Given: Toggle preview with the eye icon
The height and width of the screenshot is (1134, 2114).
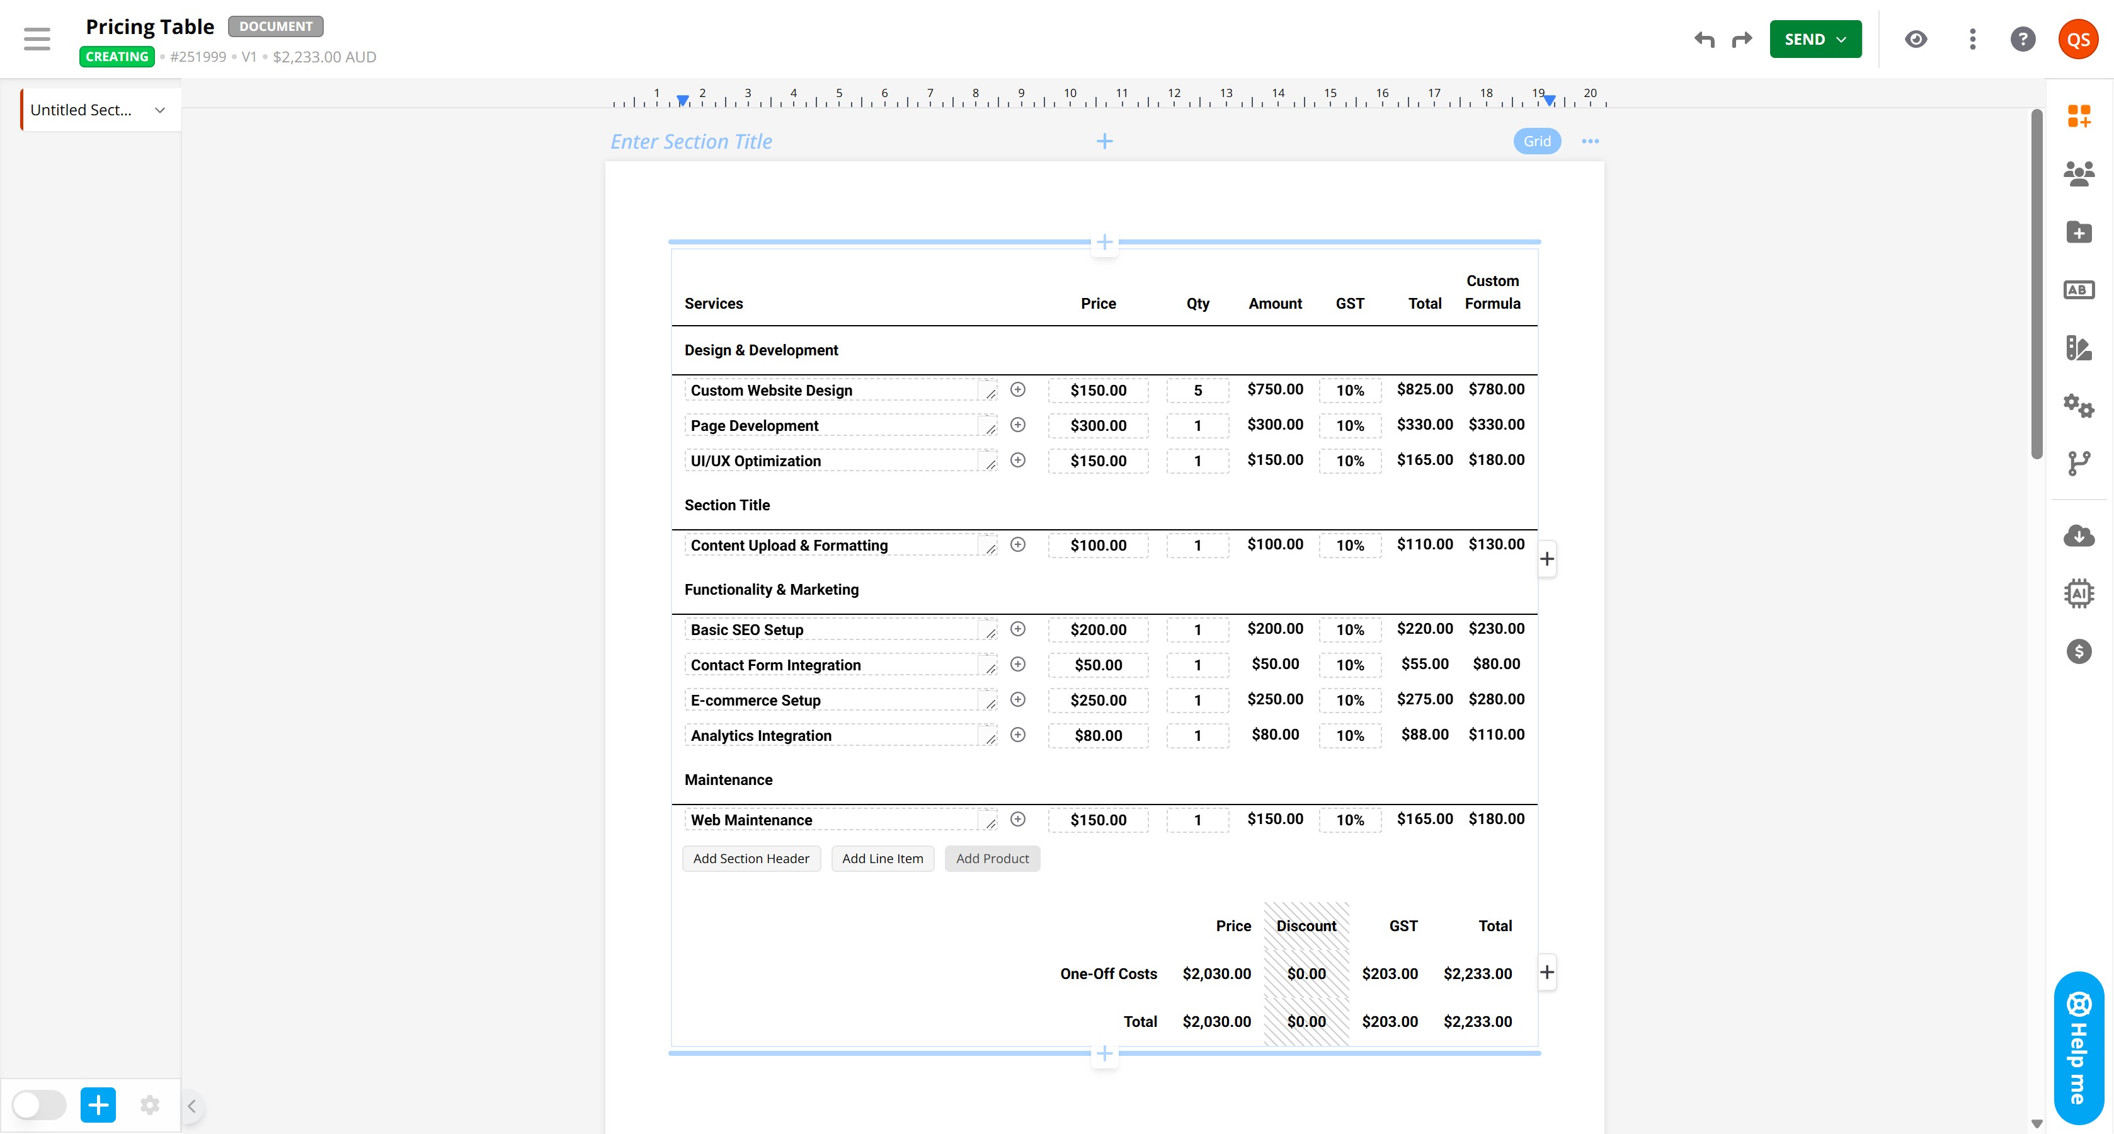Looking at the screenshot, I should 1916,40.
